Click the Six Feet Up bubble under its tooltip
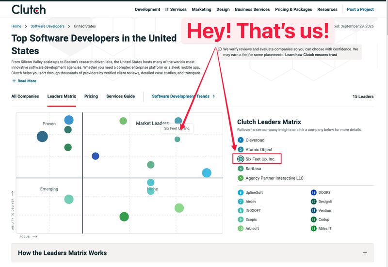The height and width of the screenshot is (267, 388). click(177, 140)
